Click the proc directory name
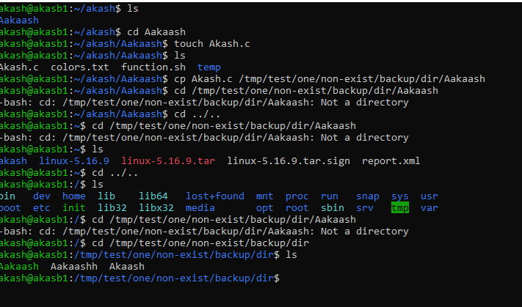This screenshot has height=307, width=522. click(297, 196)
